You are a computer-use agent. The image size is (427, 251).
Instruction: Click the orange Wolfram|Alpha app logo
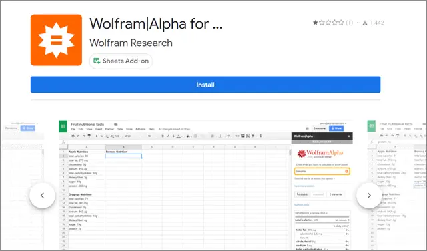coord(56,40)
